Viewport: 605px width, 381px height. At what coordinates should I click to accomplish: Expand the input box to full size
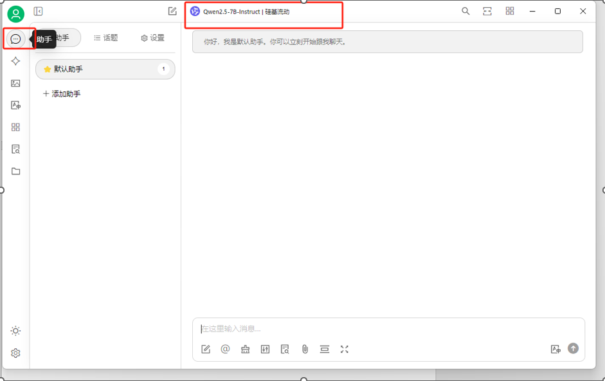click(345, 349)
